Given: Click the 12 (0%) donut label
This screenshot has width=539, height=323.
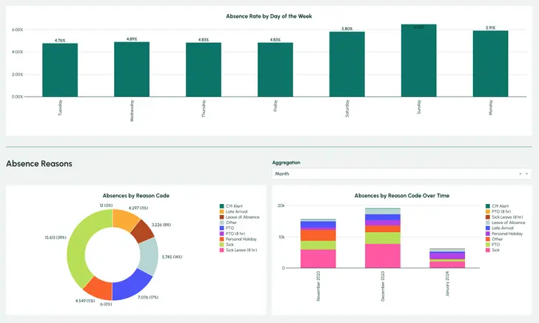Looking at the screenshot, I should 106,205.
